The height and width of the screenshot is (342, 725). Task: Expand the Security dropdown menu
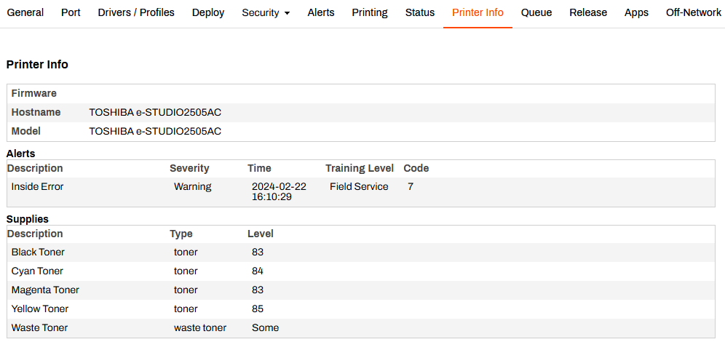point(266,13)
